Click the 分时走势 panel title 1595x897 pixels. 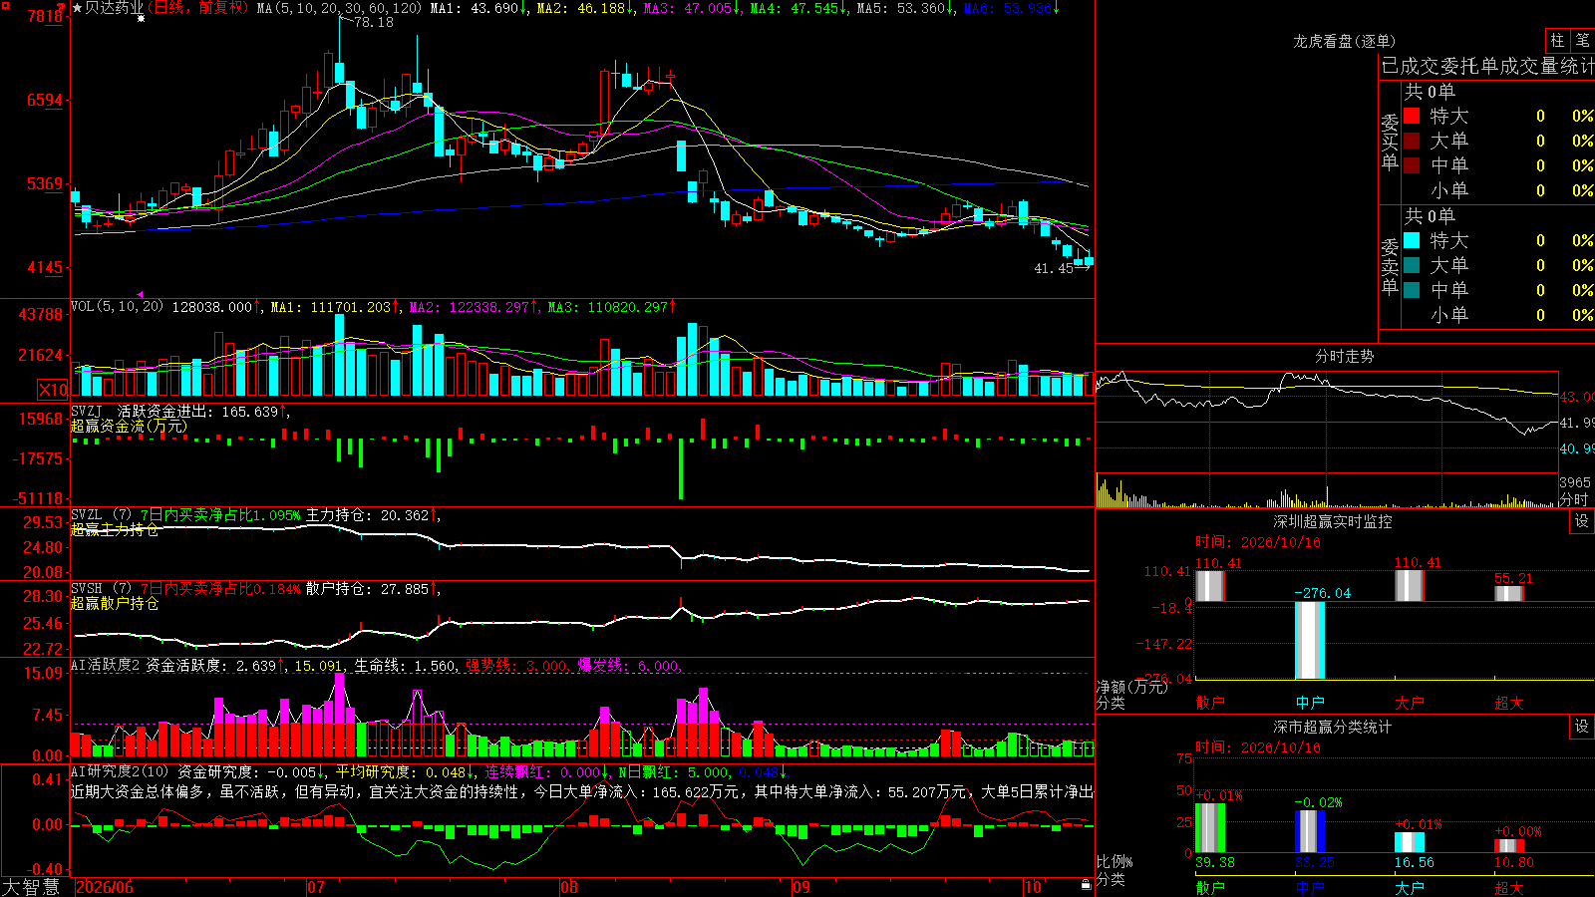(x=1344, y=356)
